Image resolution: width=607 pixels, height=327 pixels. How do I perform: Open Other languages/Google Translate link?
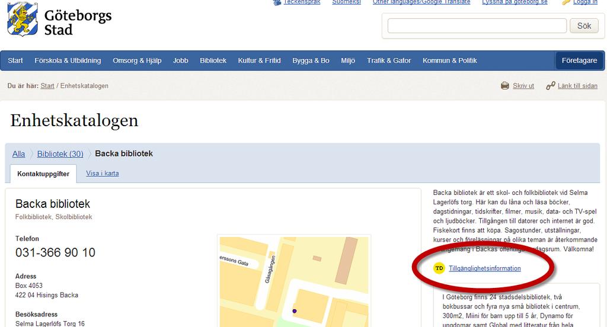(421, 2)
